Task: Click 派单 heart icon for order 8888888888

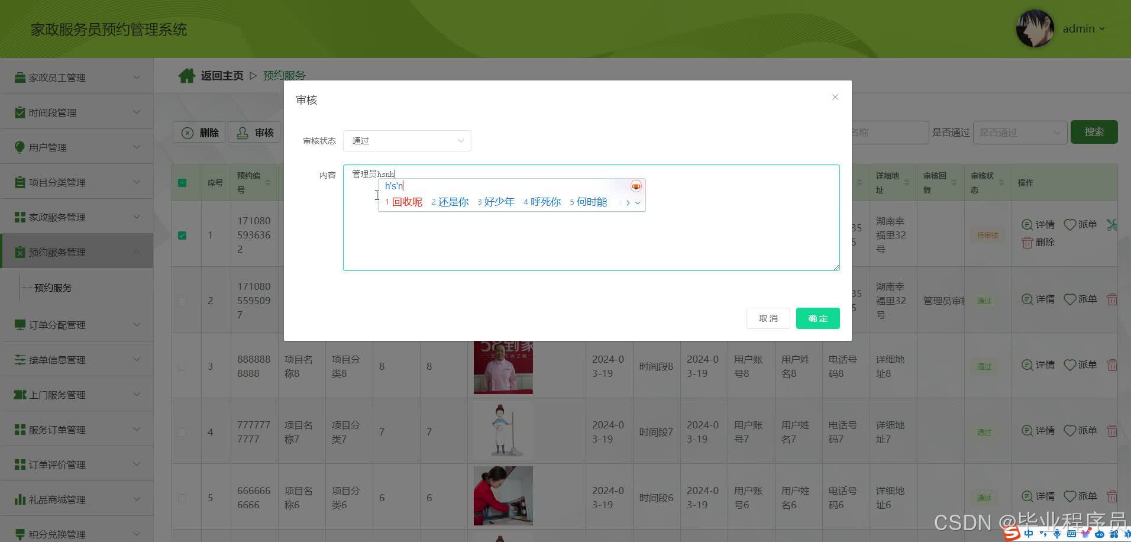Action: (x=1069, y=365)
